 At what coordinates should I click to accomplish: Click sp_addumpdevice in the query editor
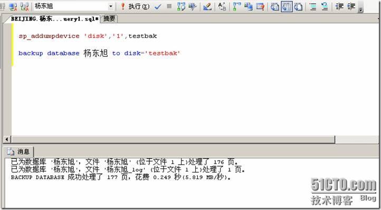click(x=49, y=36)
